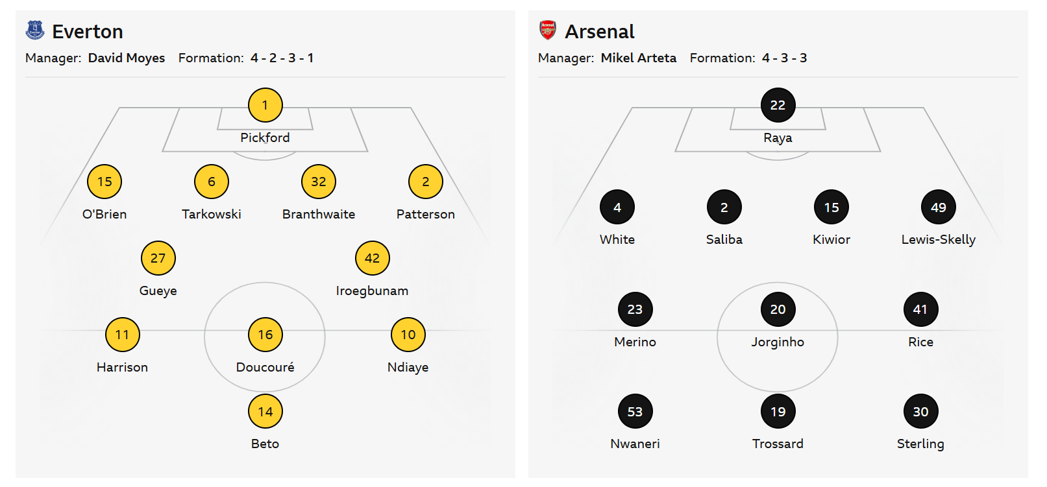Viewport: 1047px width, 487px height.
Task: Select Arsenal's 4-3-3 formation text
Action: (785, 58)
